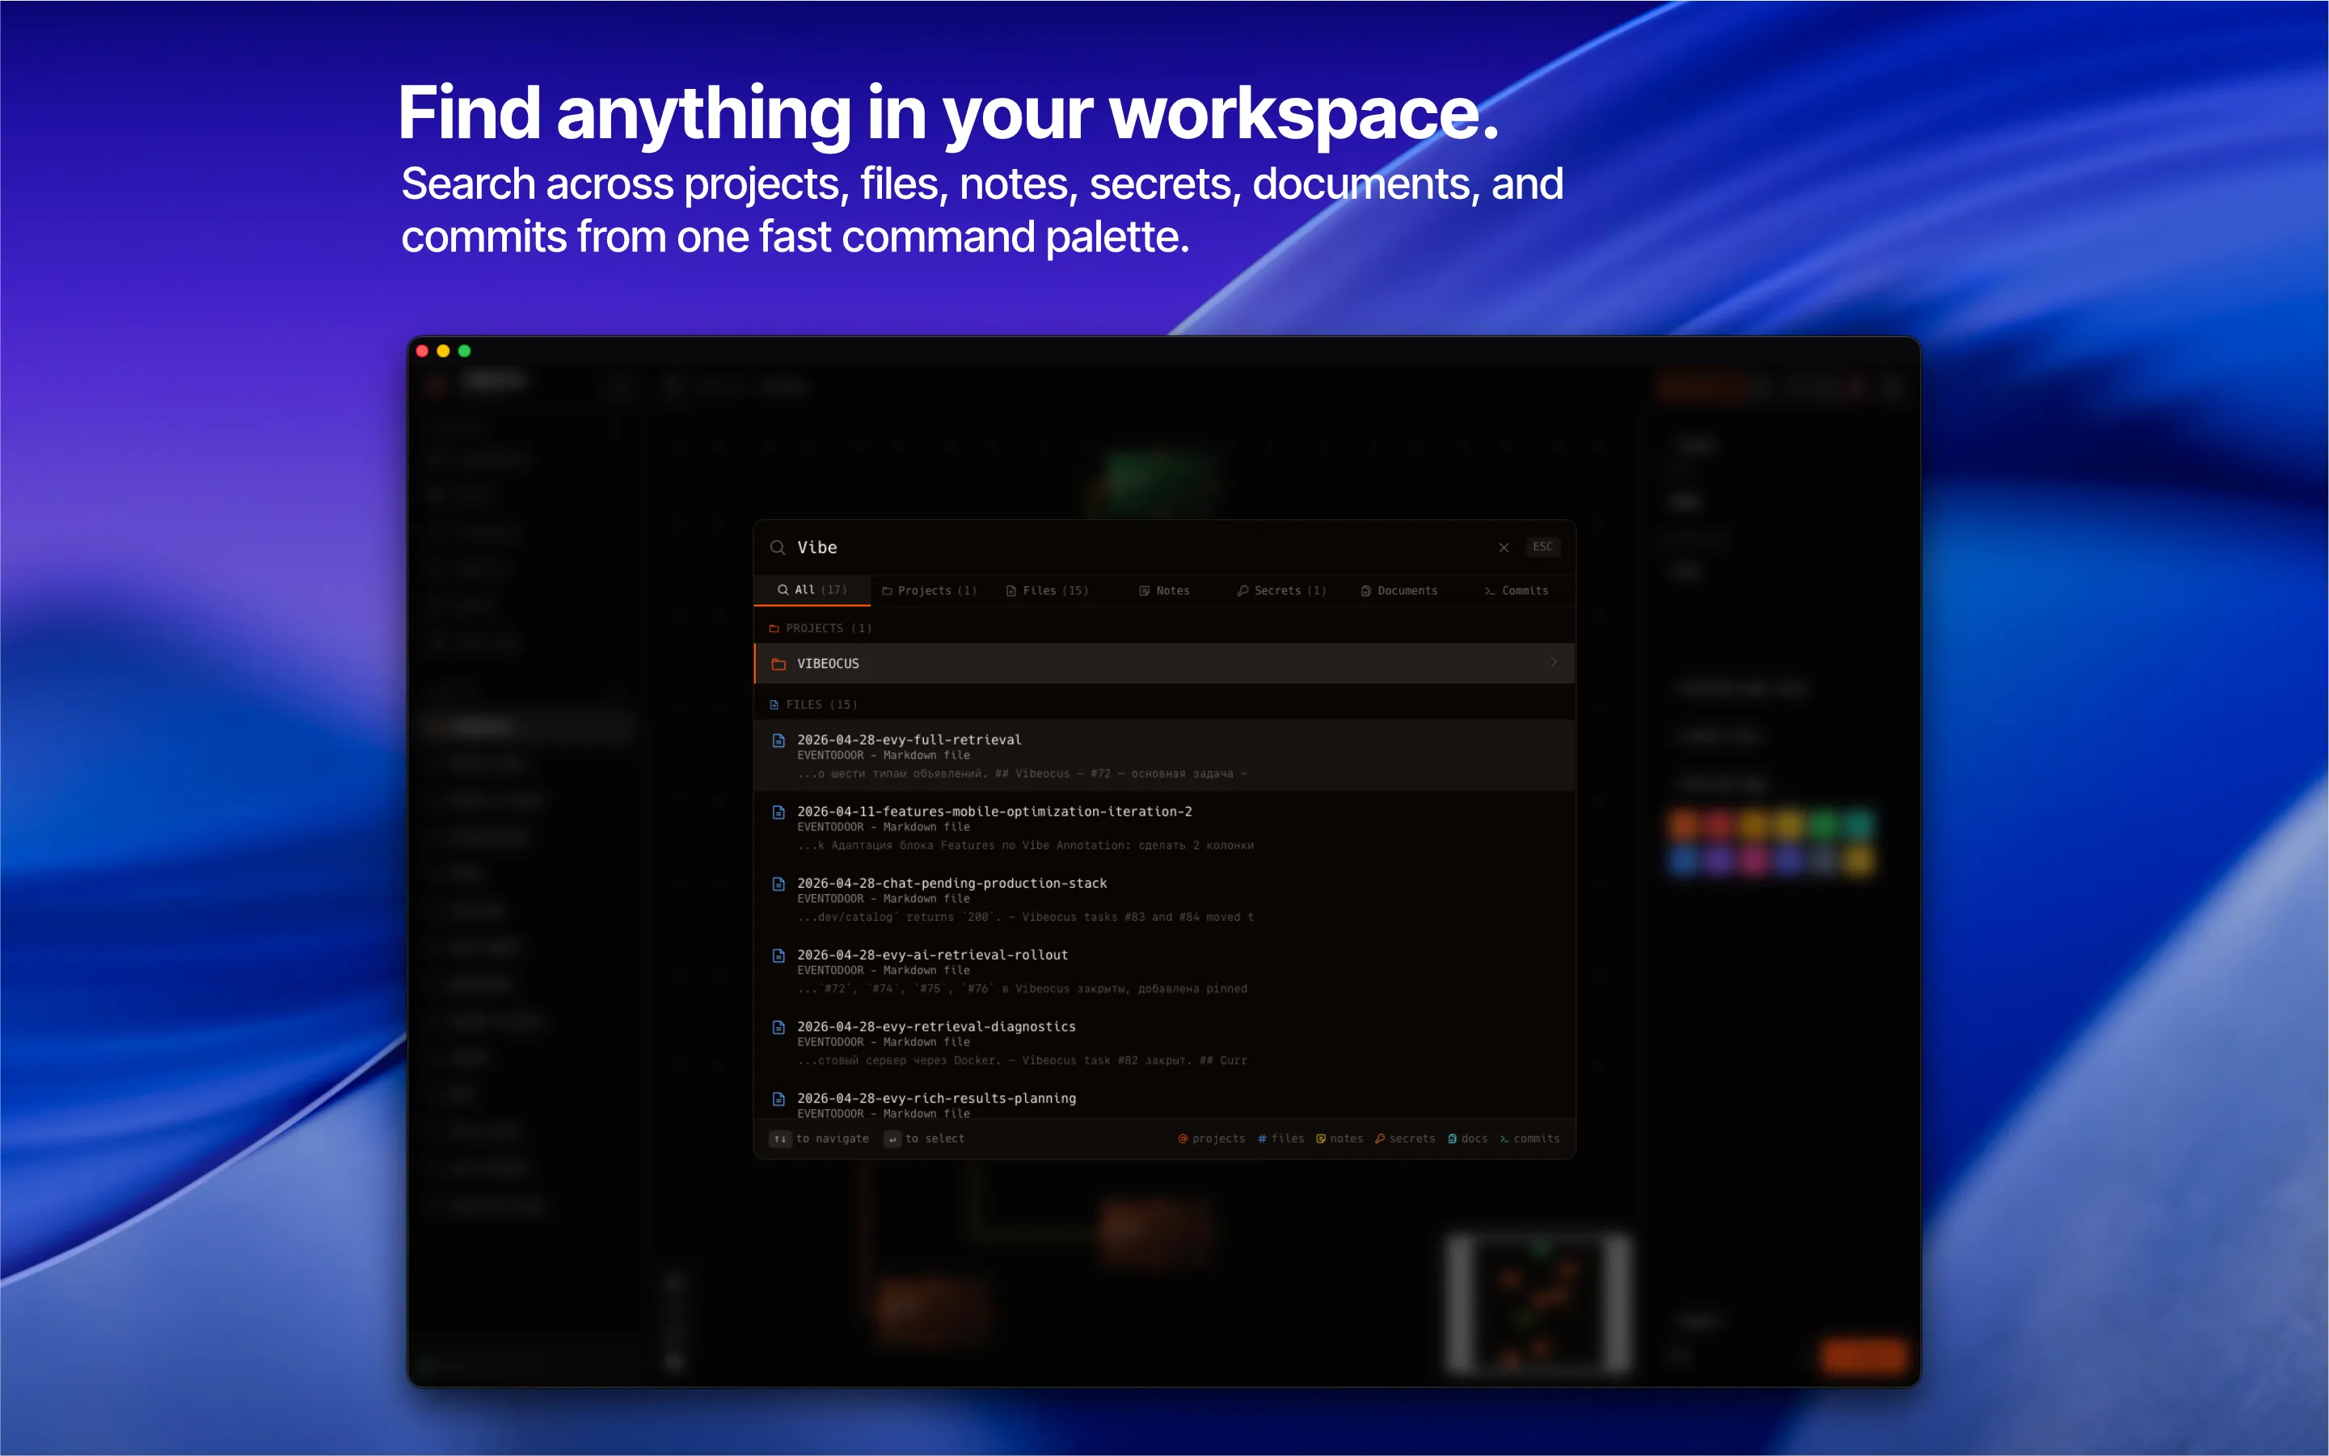The image size is (2329, 1456).
Task: Click the return key select hint in footer
Action: pyautogui.click(x=924, y=1138)
